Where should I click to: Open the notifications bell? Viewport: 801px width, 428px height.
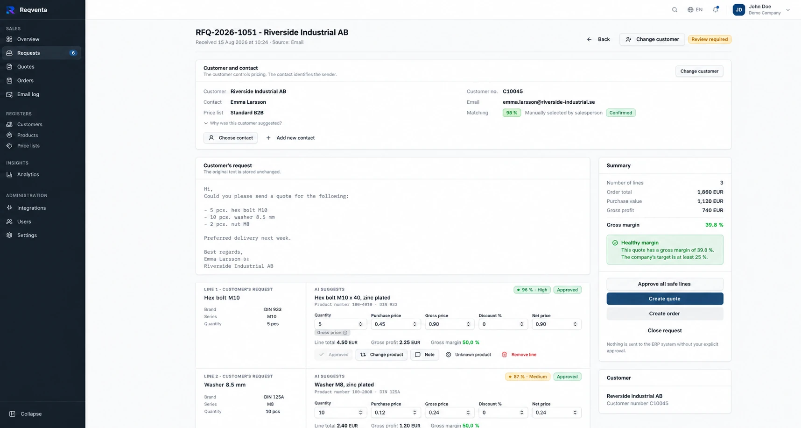pyautogui.click(x=716, y=9)
